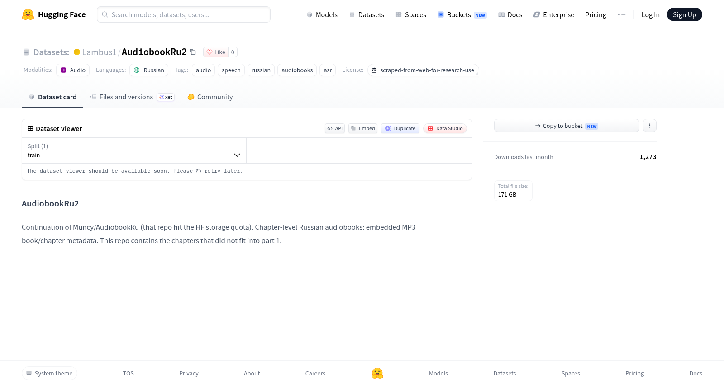Open Data Studio for this dataset
Image resolution: width=724 pixels, height=389 pixels.
(x=445, y=128)
